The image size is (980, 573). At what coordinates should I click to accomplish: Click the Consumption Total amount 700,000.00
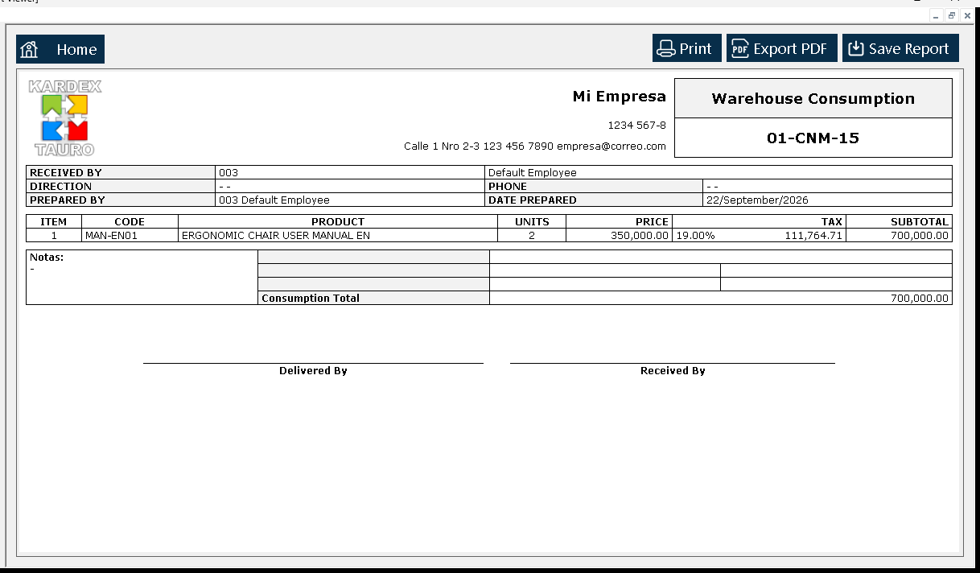pos(920,298)
